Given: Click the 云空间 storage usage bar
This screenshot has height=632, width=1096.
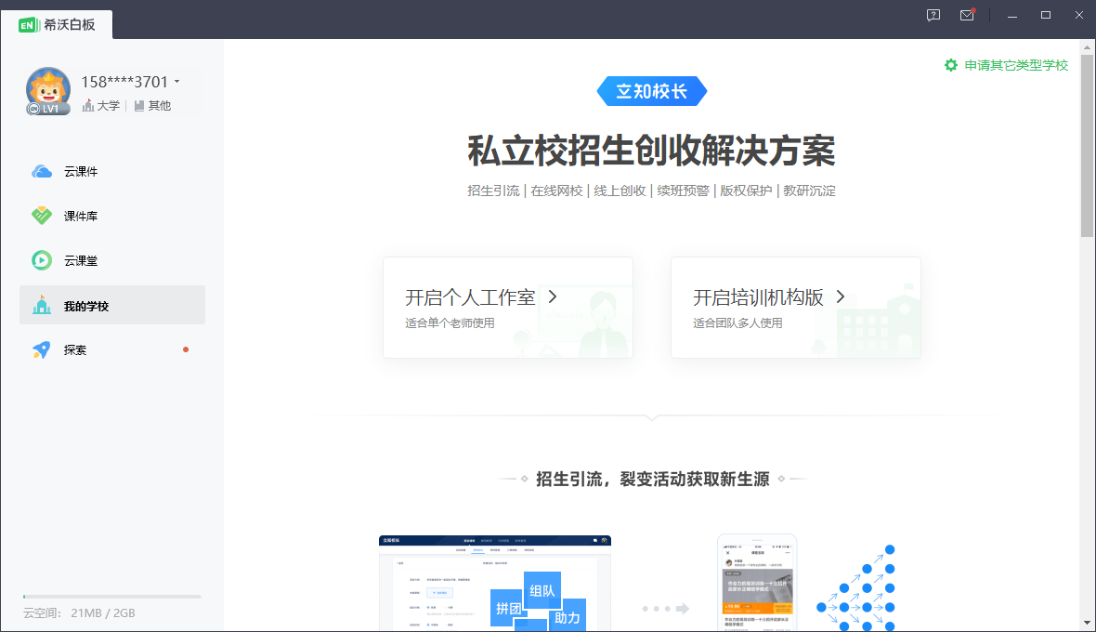Looking at the screenshot, I should coord(111,597).
